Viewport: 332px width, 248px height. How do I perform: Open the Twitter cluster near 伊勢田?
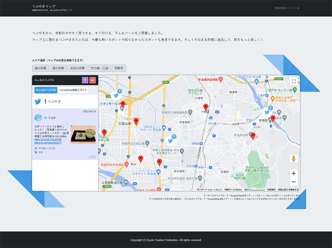pyautogui.click(x=171, y=140)
